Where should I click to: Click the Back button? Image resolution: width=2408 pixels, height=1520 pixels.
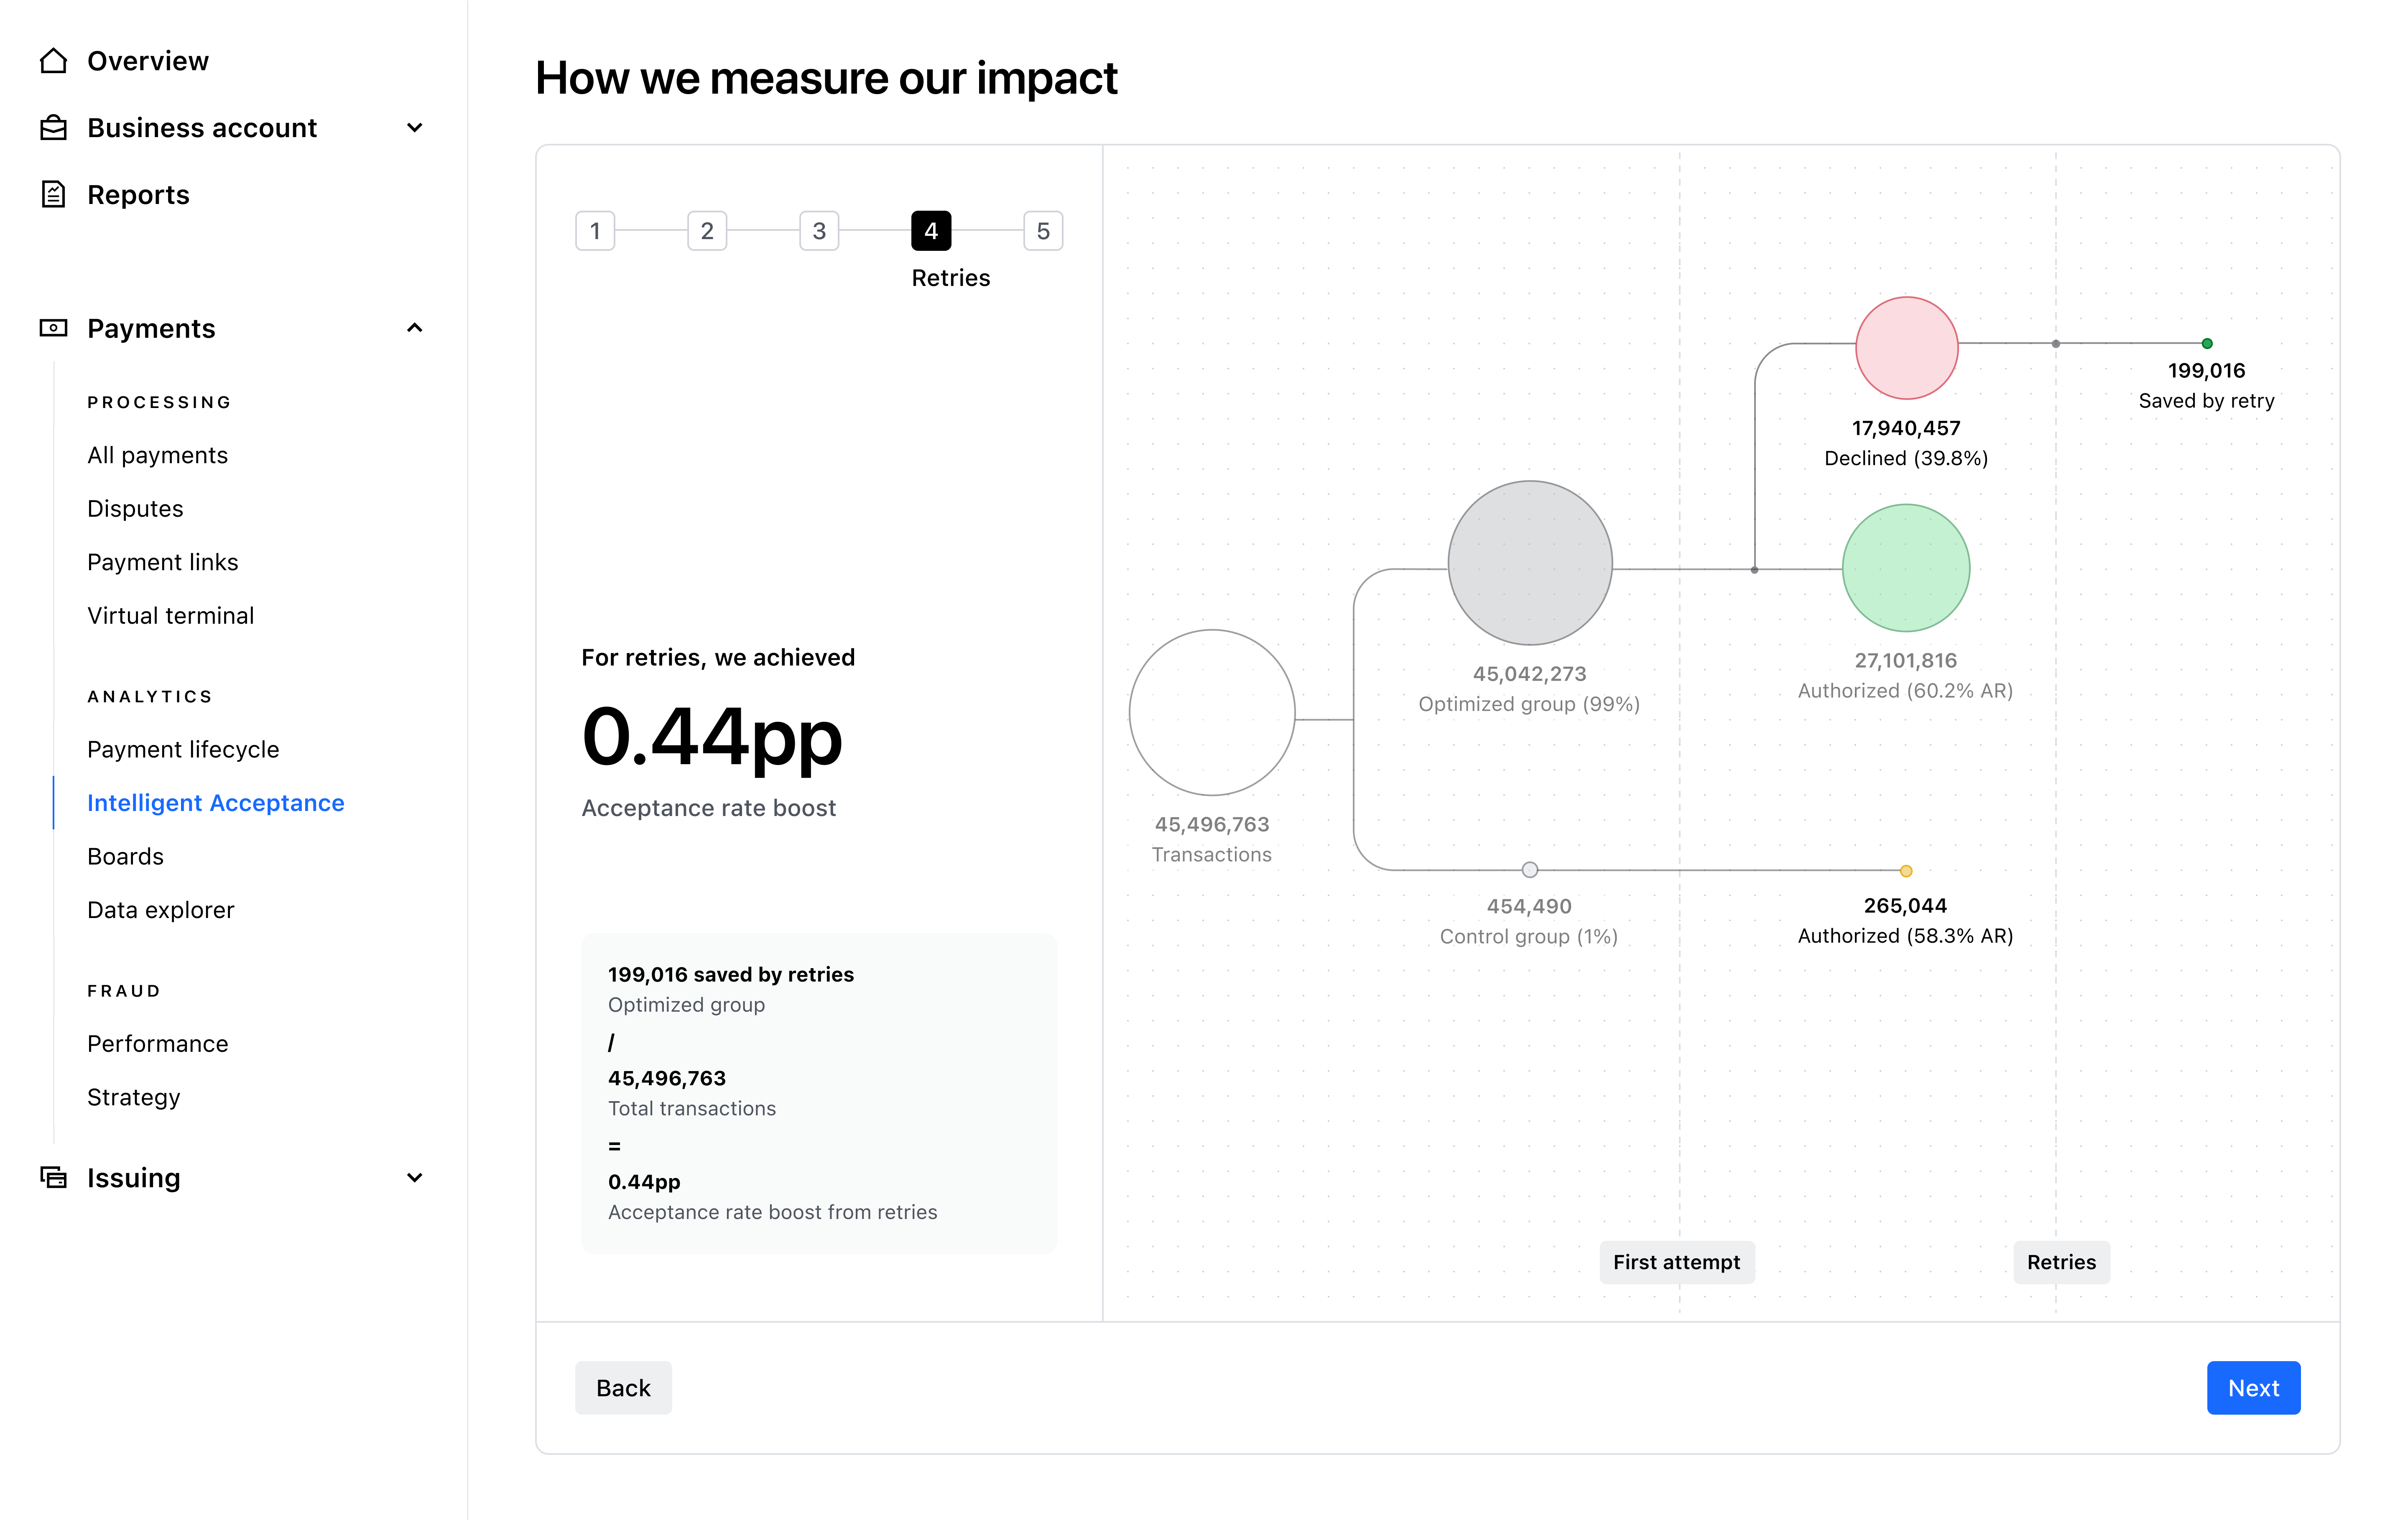(x=623, y=1388)
